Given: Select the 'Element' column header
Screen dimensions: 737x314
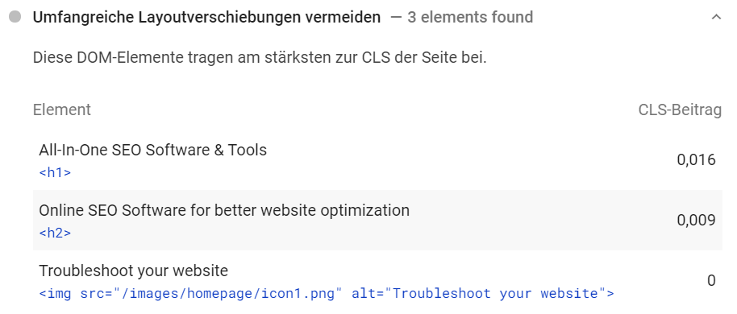Looking at the screenshot, I should coord(62,109).
